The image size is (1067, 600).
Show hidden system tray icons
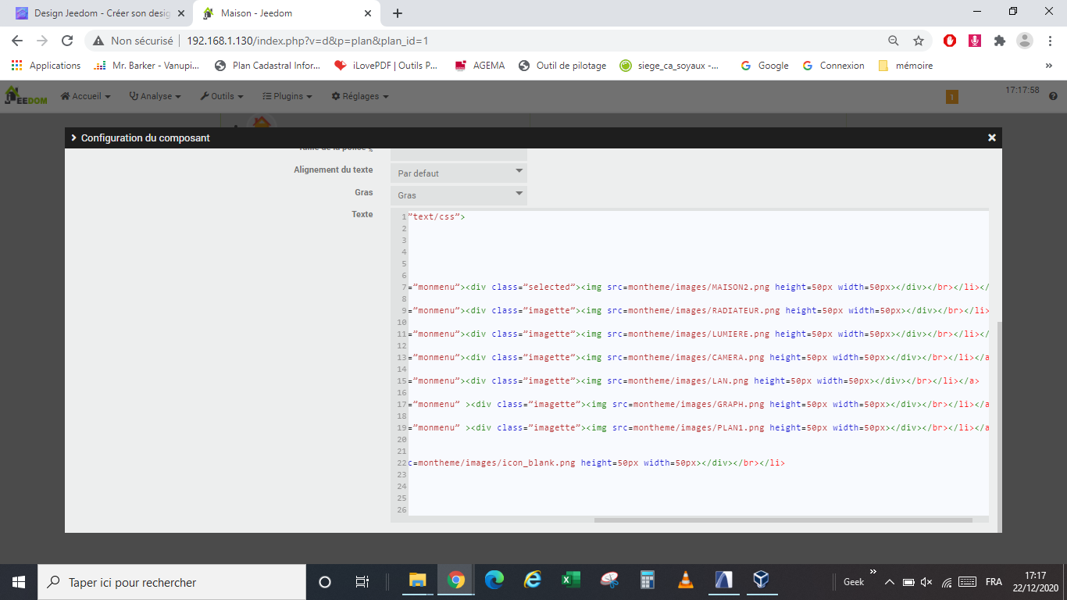coord(889,582)
